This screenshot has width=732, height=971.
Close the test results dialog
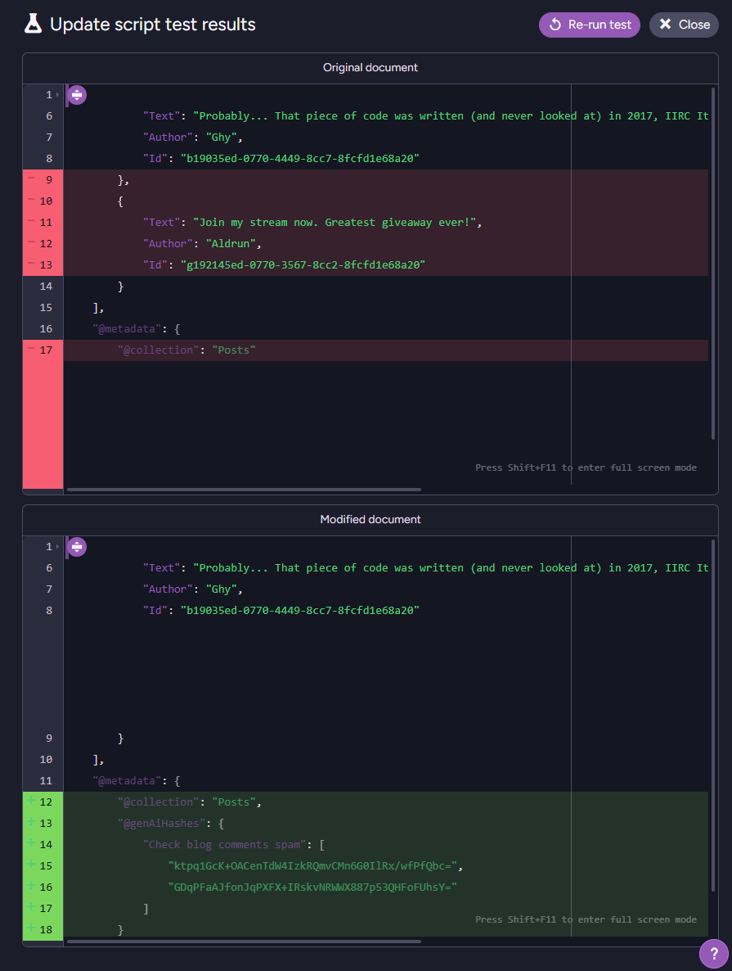point(684,25)
